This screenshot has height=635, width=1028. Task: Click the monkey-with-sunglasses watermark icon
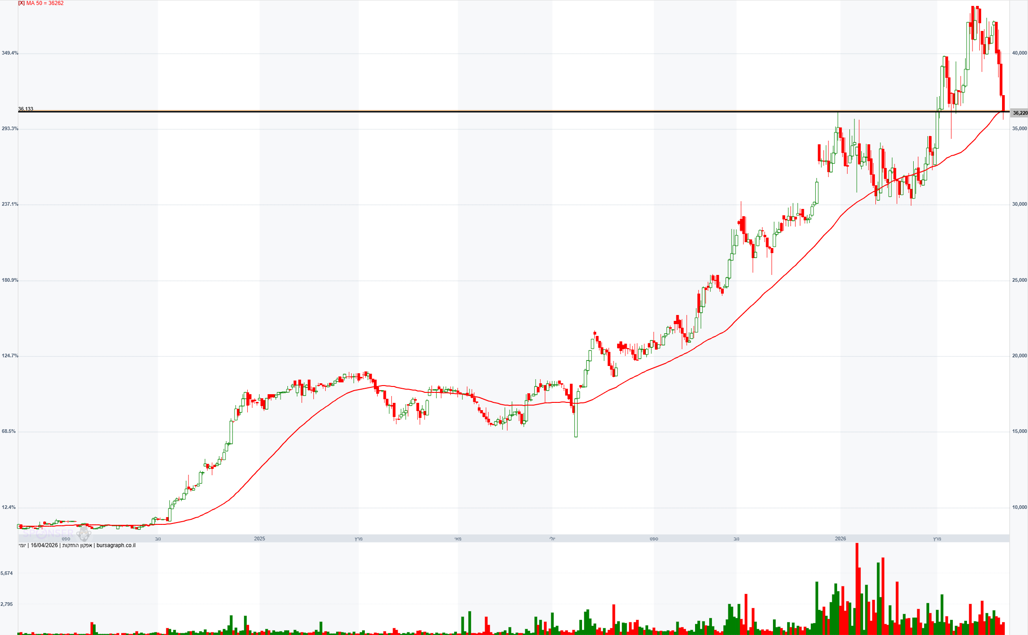[x=84, y=534]
